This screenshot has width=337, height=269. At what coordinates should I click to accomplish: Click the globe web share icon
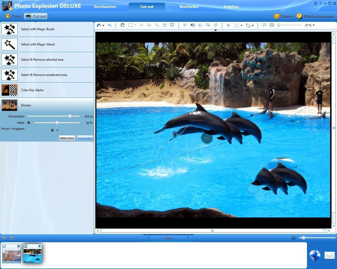coord(315,255)
